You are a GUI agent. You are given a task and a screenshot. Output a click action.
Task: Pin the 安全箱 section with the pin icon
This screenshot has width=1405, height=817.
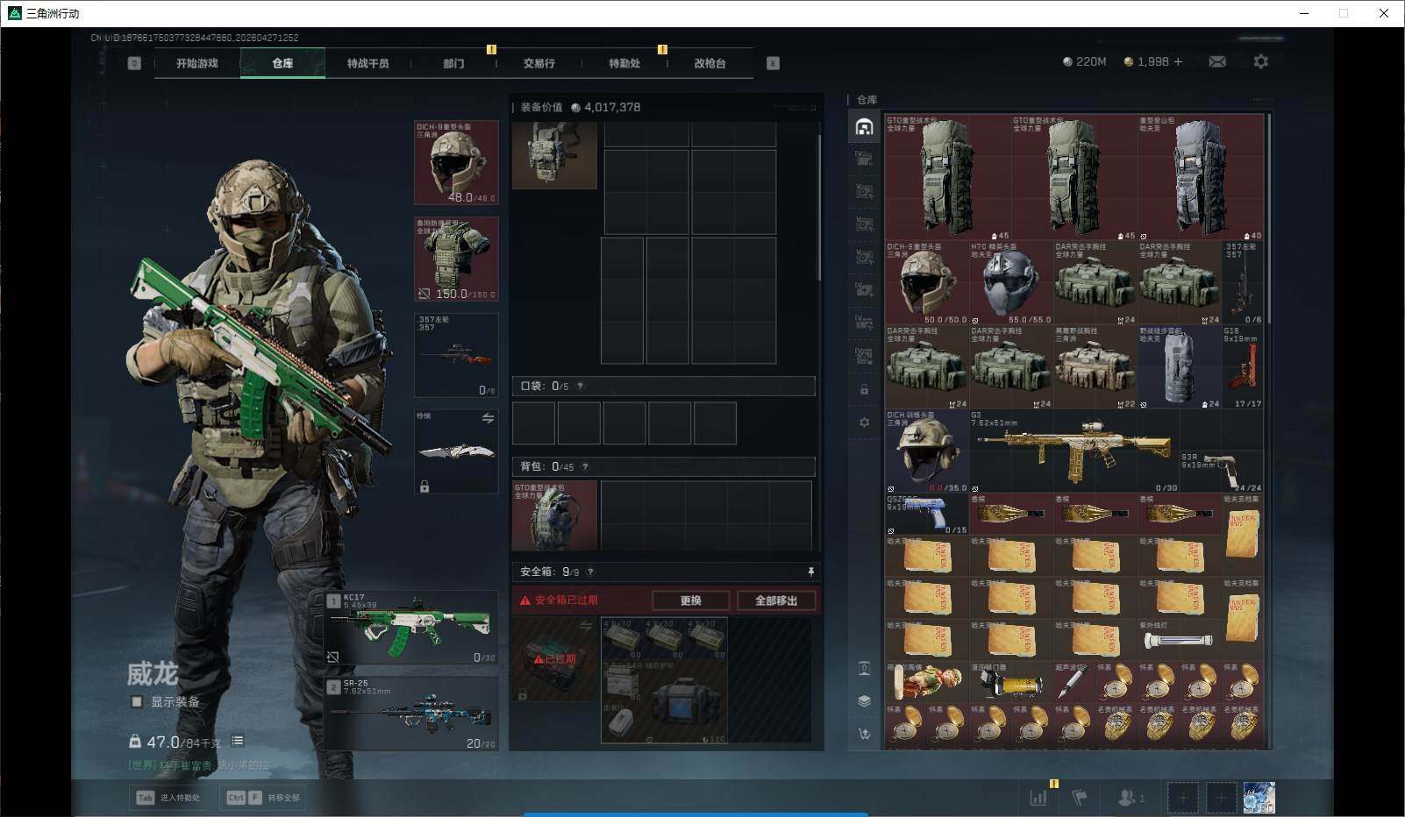pos(811,572)
